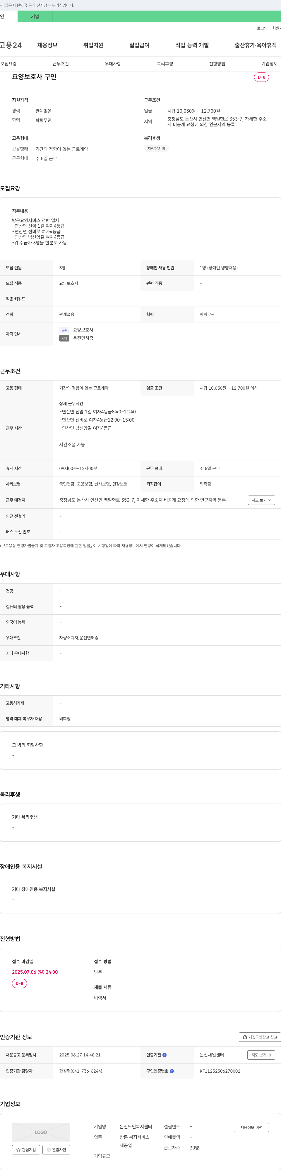The height and width of the screenshot is (1170, 281).
Task: Click the 구인인증번호 info help icon
Action: pyautogui.click(x=172, y=1071)
